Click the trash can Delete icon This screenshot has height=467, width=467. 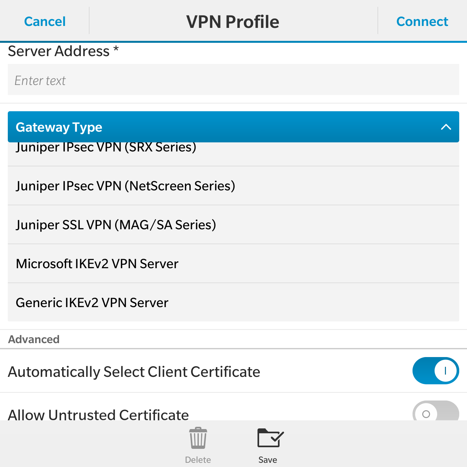(198, 438)
